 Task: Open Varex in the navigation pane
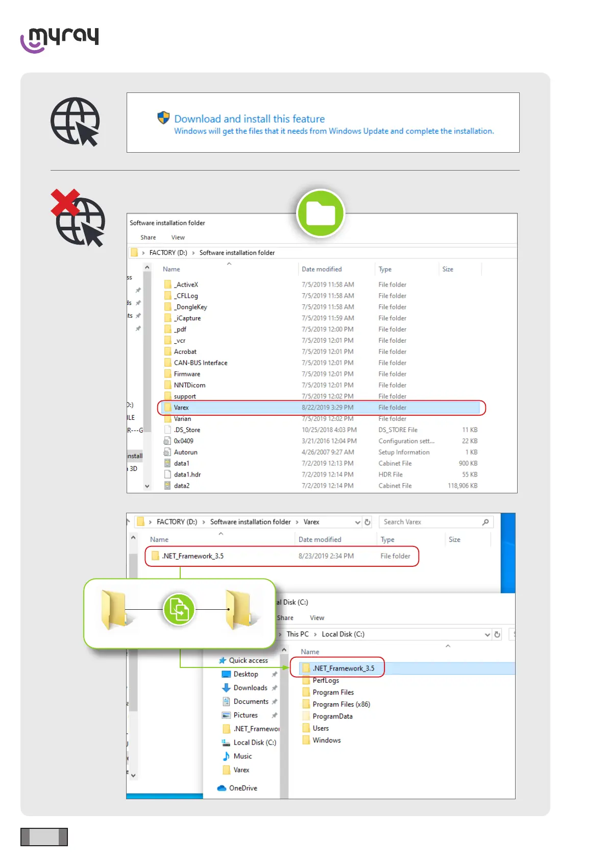click(236, 770)
